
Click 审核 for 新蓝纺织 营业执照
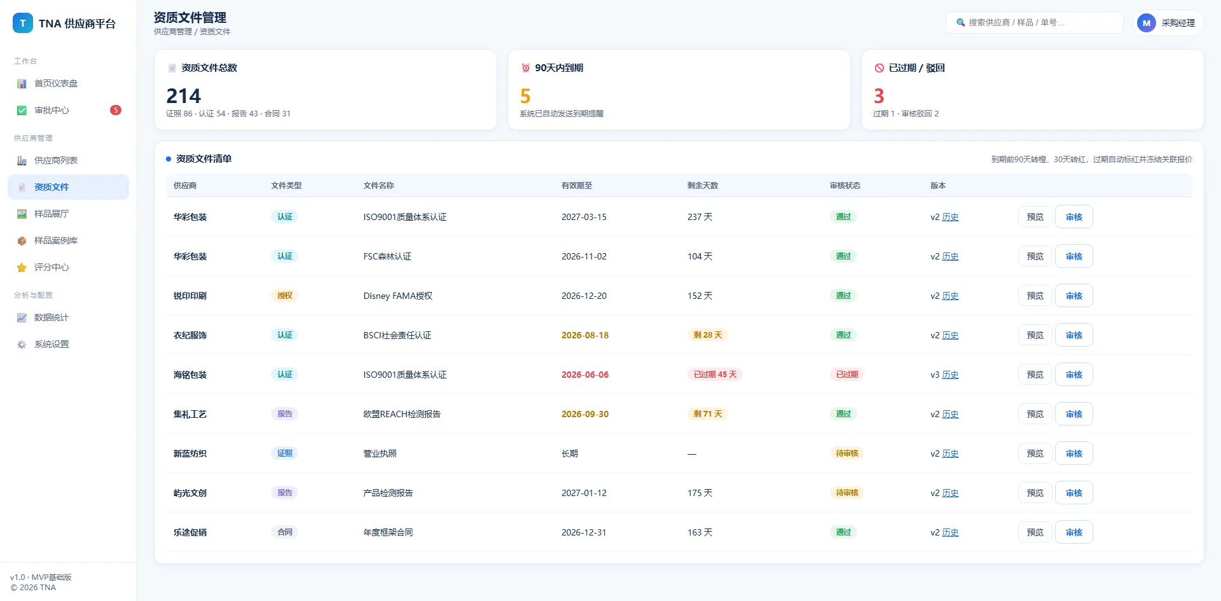pos(1073,453)
